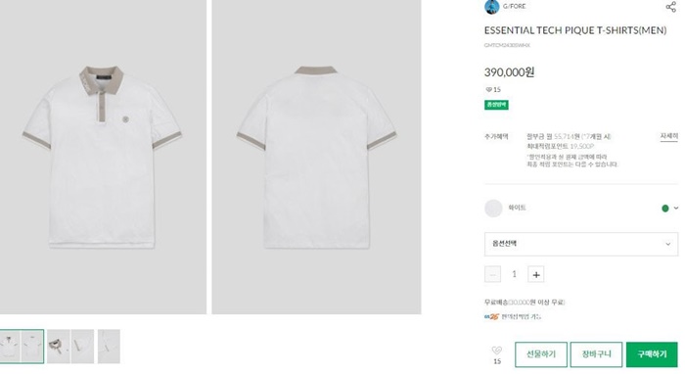Screen dimensions: 685x374
Task: Open the 옵션선택 dropdown
Action: [581, 244]
